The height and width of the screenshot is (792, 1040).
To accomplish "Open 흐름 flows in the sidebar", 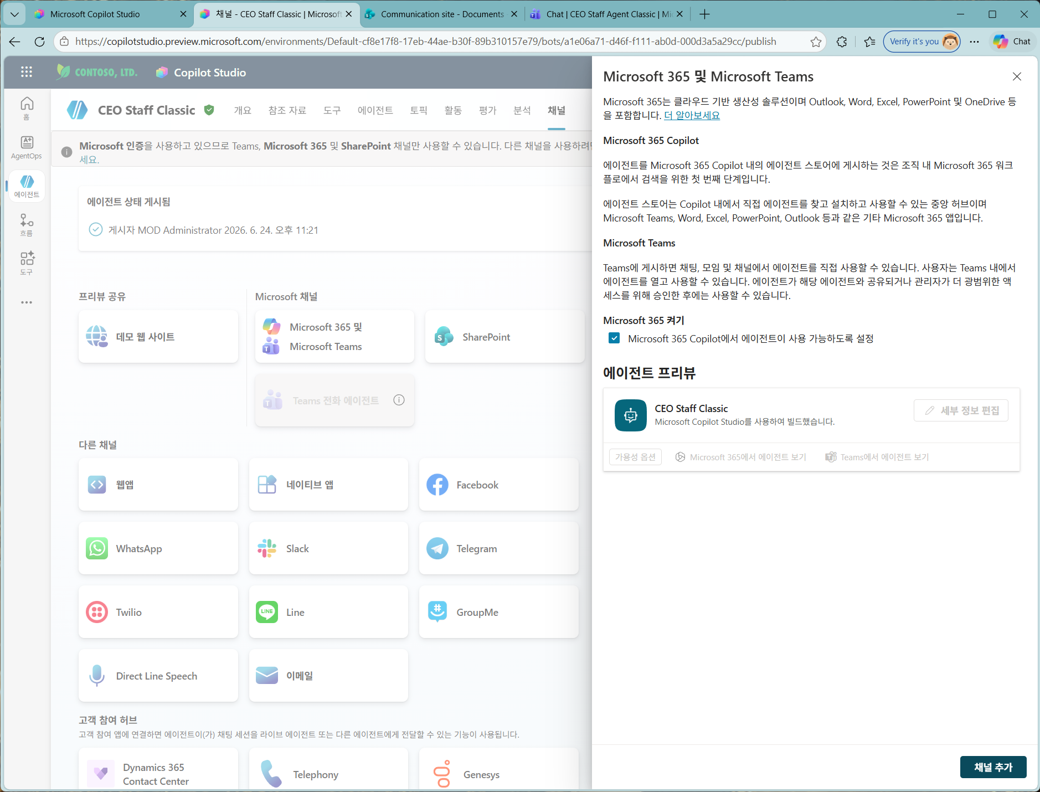I will pos(27,225).
